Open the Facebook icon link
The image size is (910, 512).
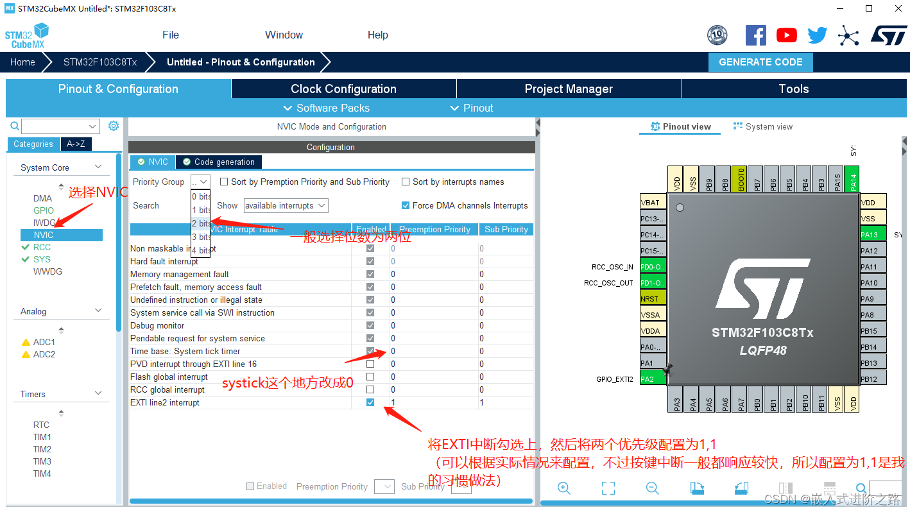click(x=755, y=35)
